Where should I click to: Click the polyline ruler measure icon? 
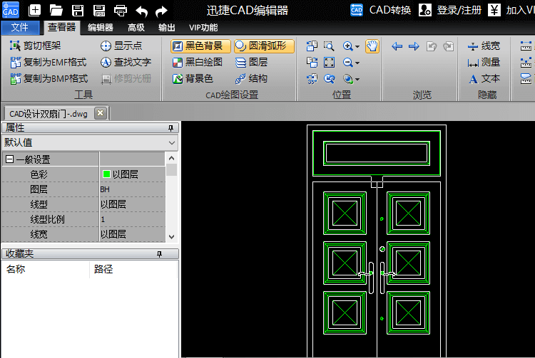[x=526, y=62]
